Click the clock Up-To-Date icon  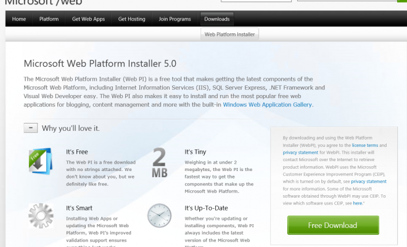[159, 216]
